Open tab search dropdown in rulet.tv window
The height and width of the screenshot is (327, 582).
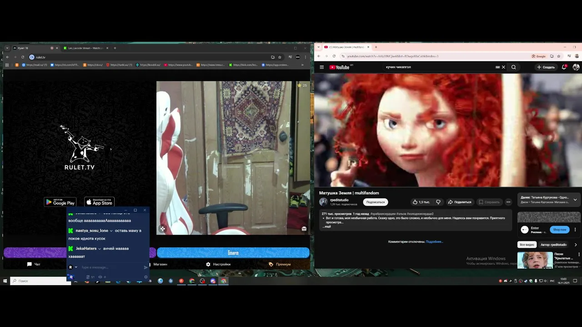coord(7,48)
